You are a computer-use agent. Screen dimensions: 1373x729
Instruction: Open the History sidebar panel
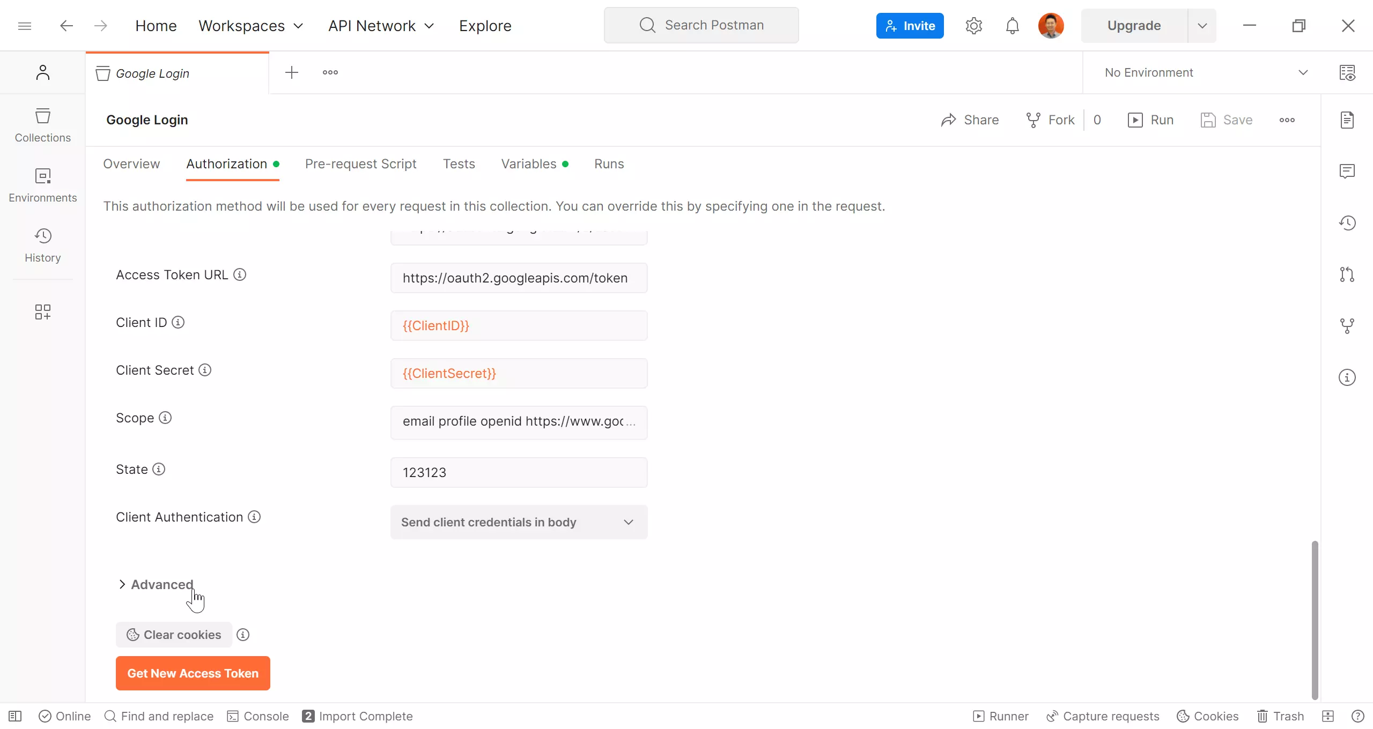42,246
